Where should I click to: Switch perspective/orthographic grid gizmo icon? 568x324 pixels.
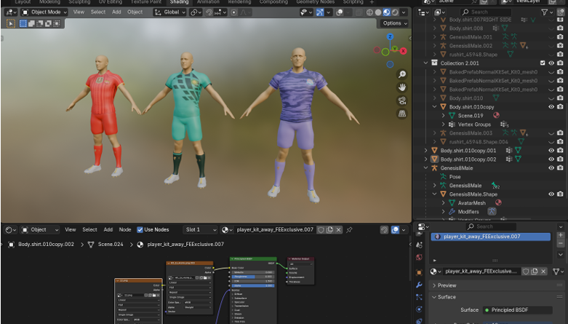(x=402, y=114)
